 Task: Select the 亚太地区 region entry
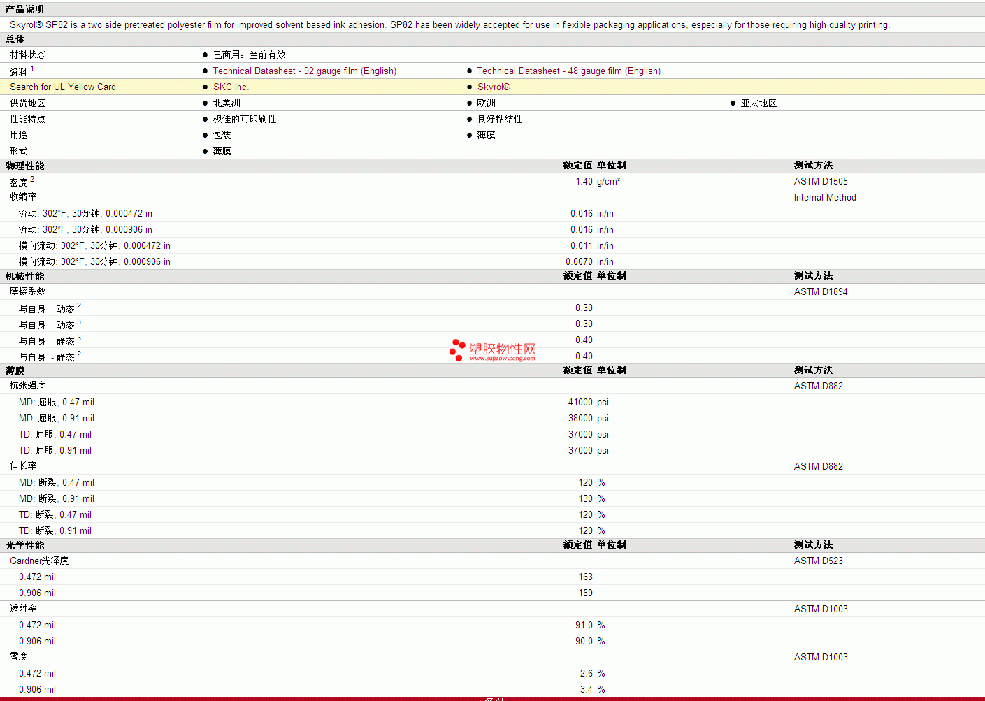coord(758,103)
